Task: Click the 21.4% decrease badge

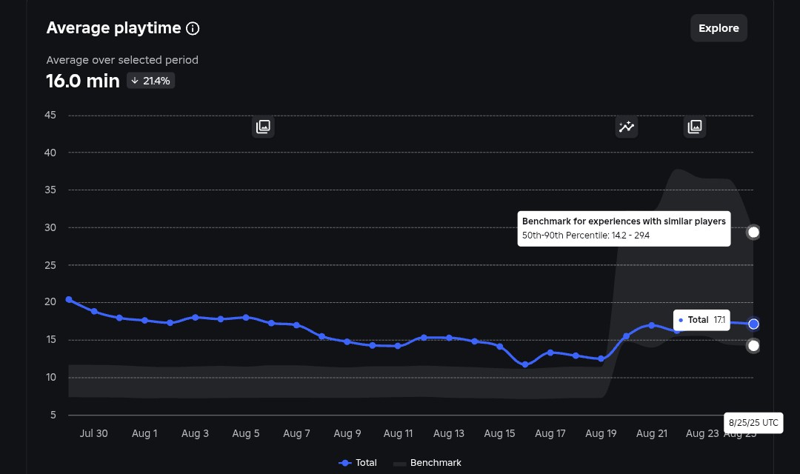Action: click(151, 81)
